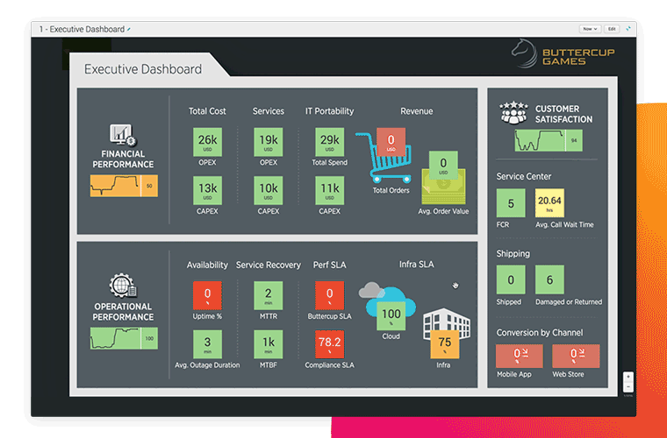Select the 78.2 Compliance SLA tile

(330, 344)
